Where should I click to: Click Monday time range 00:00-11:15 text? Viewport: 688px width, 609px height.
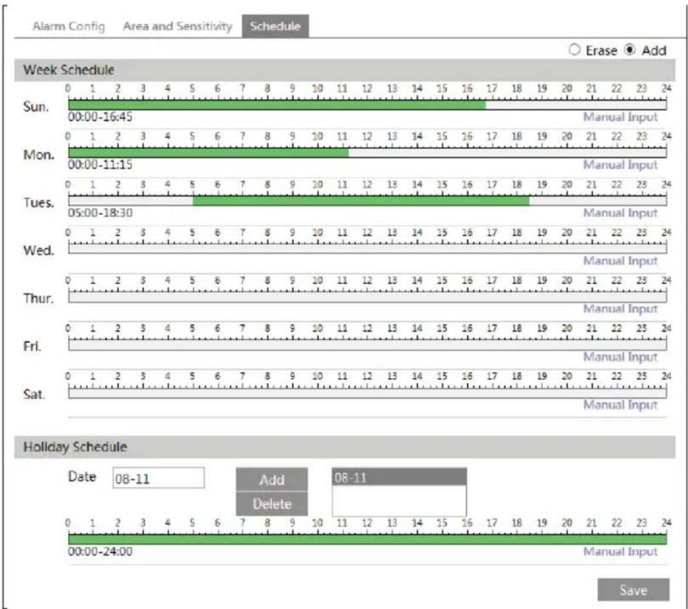click(x=100, y=165)
